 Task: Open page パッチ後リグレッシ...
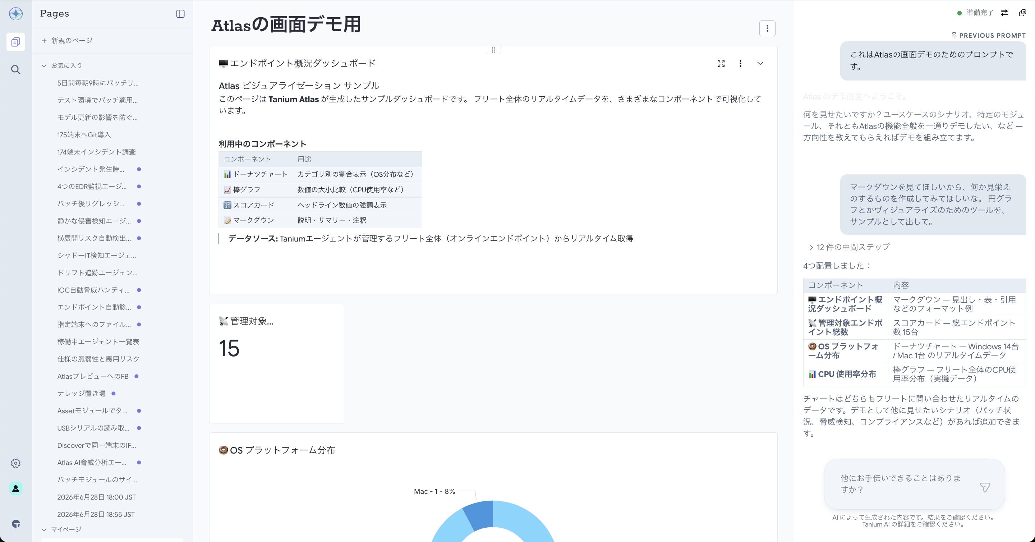(x=91, y=204)
